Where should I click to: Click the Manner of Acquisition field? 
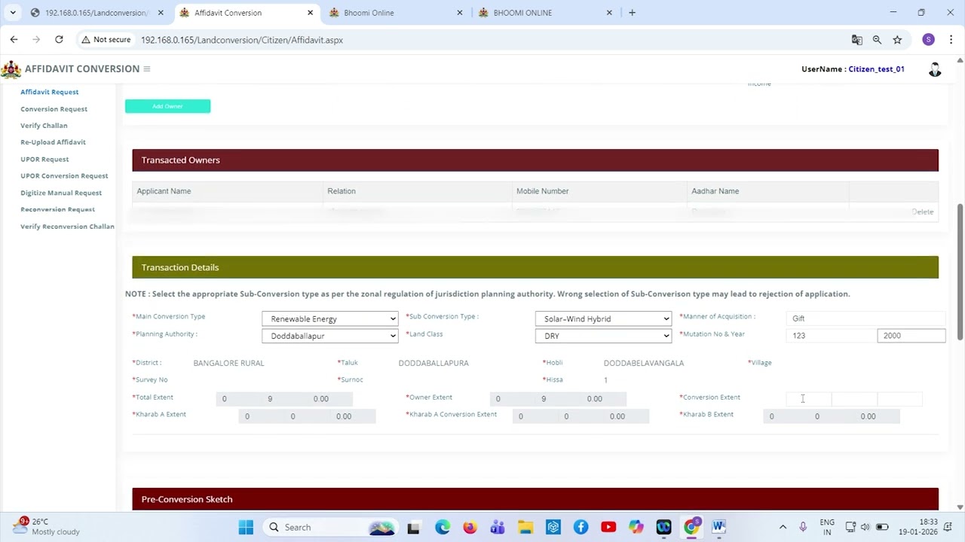pyautogui.click(x=865, y=318)
